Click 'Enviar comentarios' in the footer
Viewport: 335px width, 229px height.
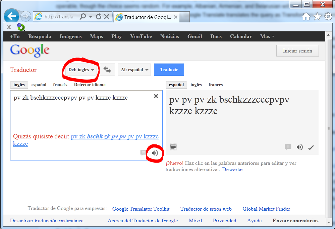point(295,221)
